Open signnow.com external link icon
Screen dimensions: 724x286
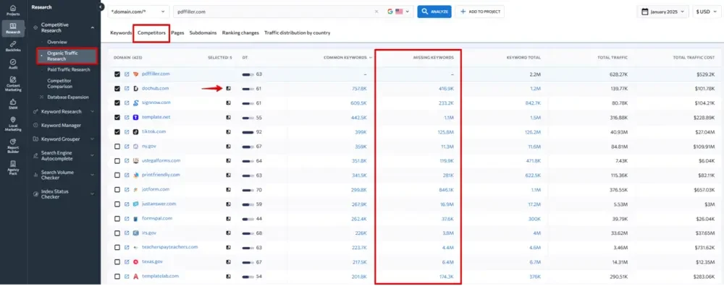coord(127,103)
